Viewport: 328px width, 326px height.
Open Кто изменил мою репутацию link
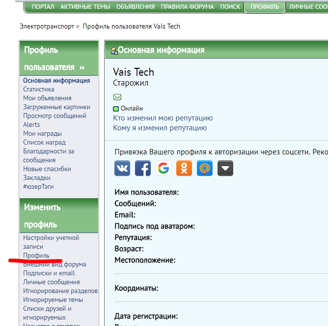[163, 118]
